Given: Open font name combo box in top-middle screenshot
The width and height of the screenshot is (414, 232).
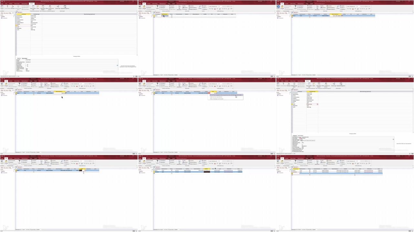Looking at the screenshot, I should pos(214,6).
